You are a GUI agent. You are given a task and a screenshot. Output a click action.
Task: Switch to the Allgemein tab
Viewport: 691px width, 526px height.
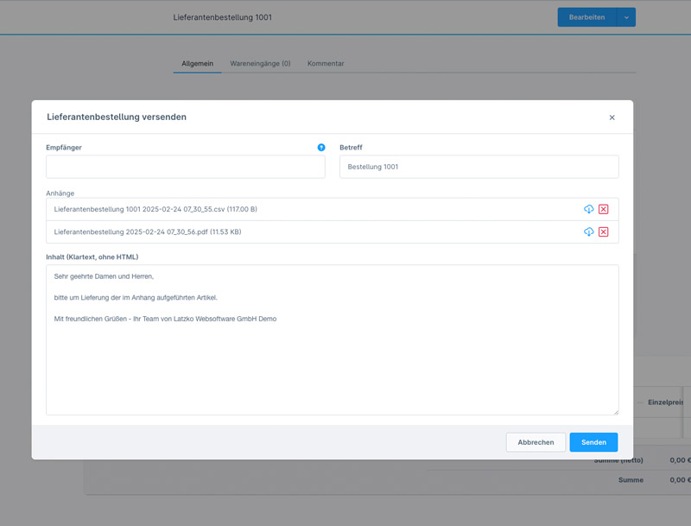click(197, 64)
